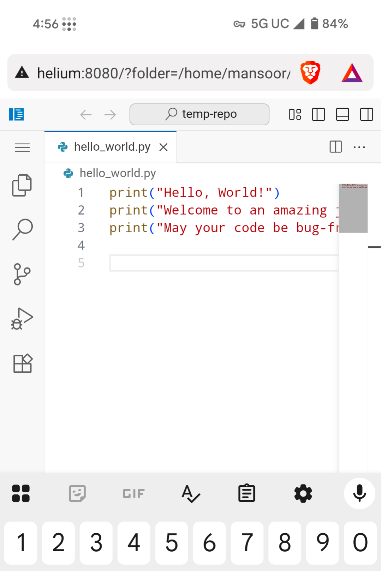Image resolution: width=381 pixels, height=571 pixels.
Task: Tap the keyboard microphone voice input
Action: tap(359, 493)
